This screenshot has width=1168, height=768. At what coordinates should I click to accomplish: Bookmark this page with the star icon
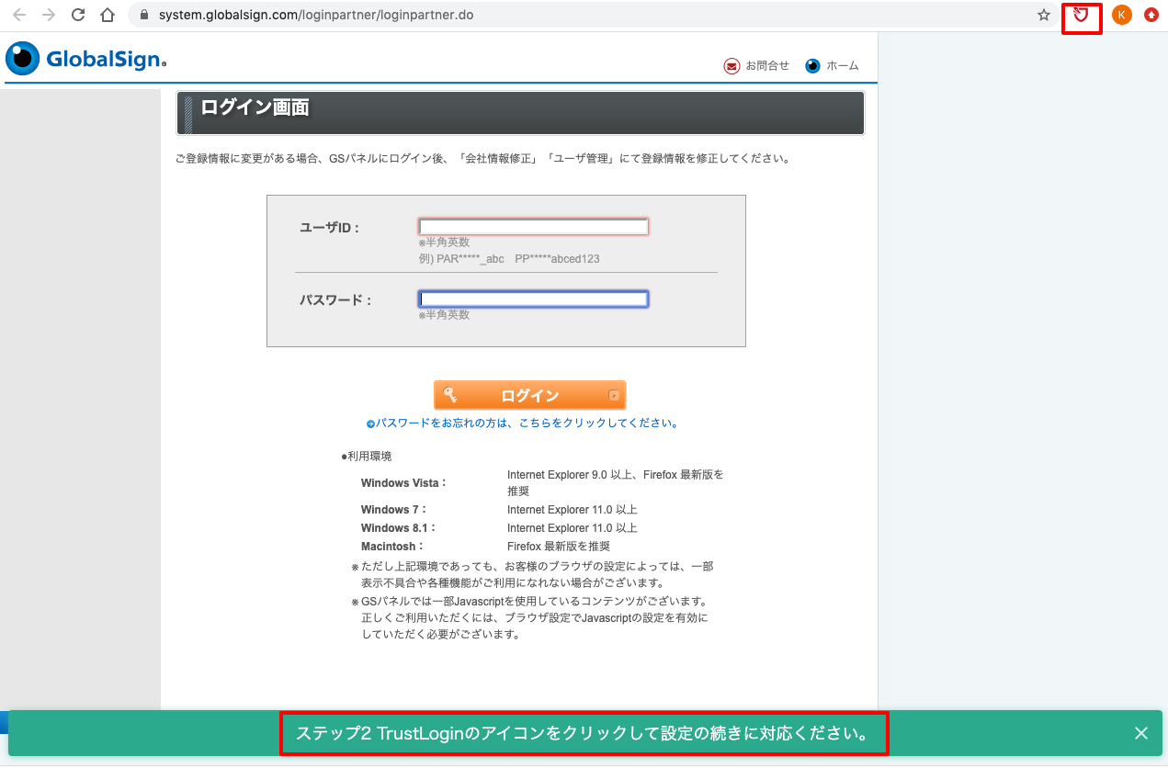(1044, 15)
